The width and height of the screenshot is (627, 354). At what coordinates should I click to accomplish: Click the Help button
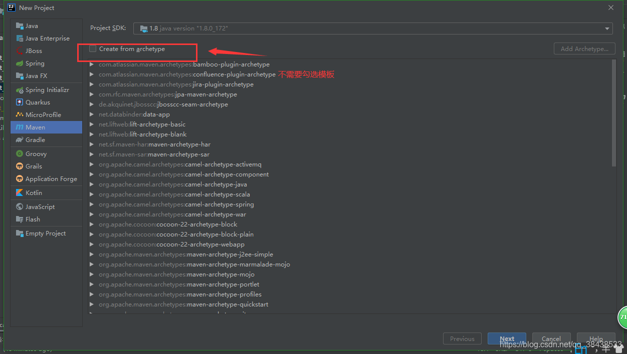click(x=596, y=338)
